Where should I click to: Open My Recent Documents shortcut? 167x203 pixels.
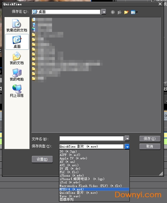tap(17, 26)
